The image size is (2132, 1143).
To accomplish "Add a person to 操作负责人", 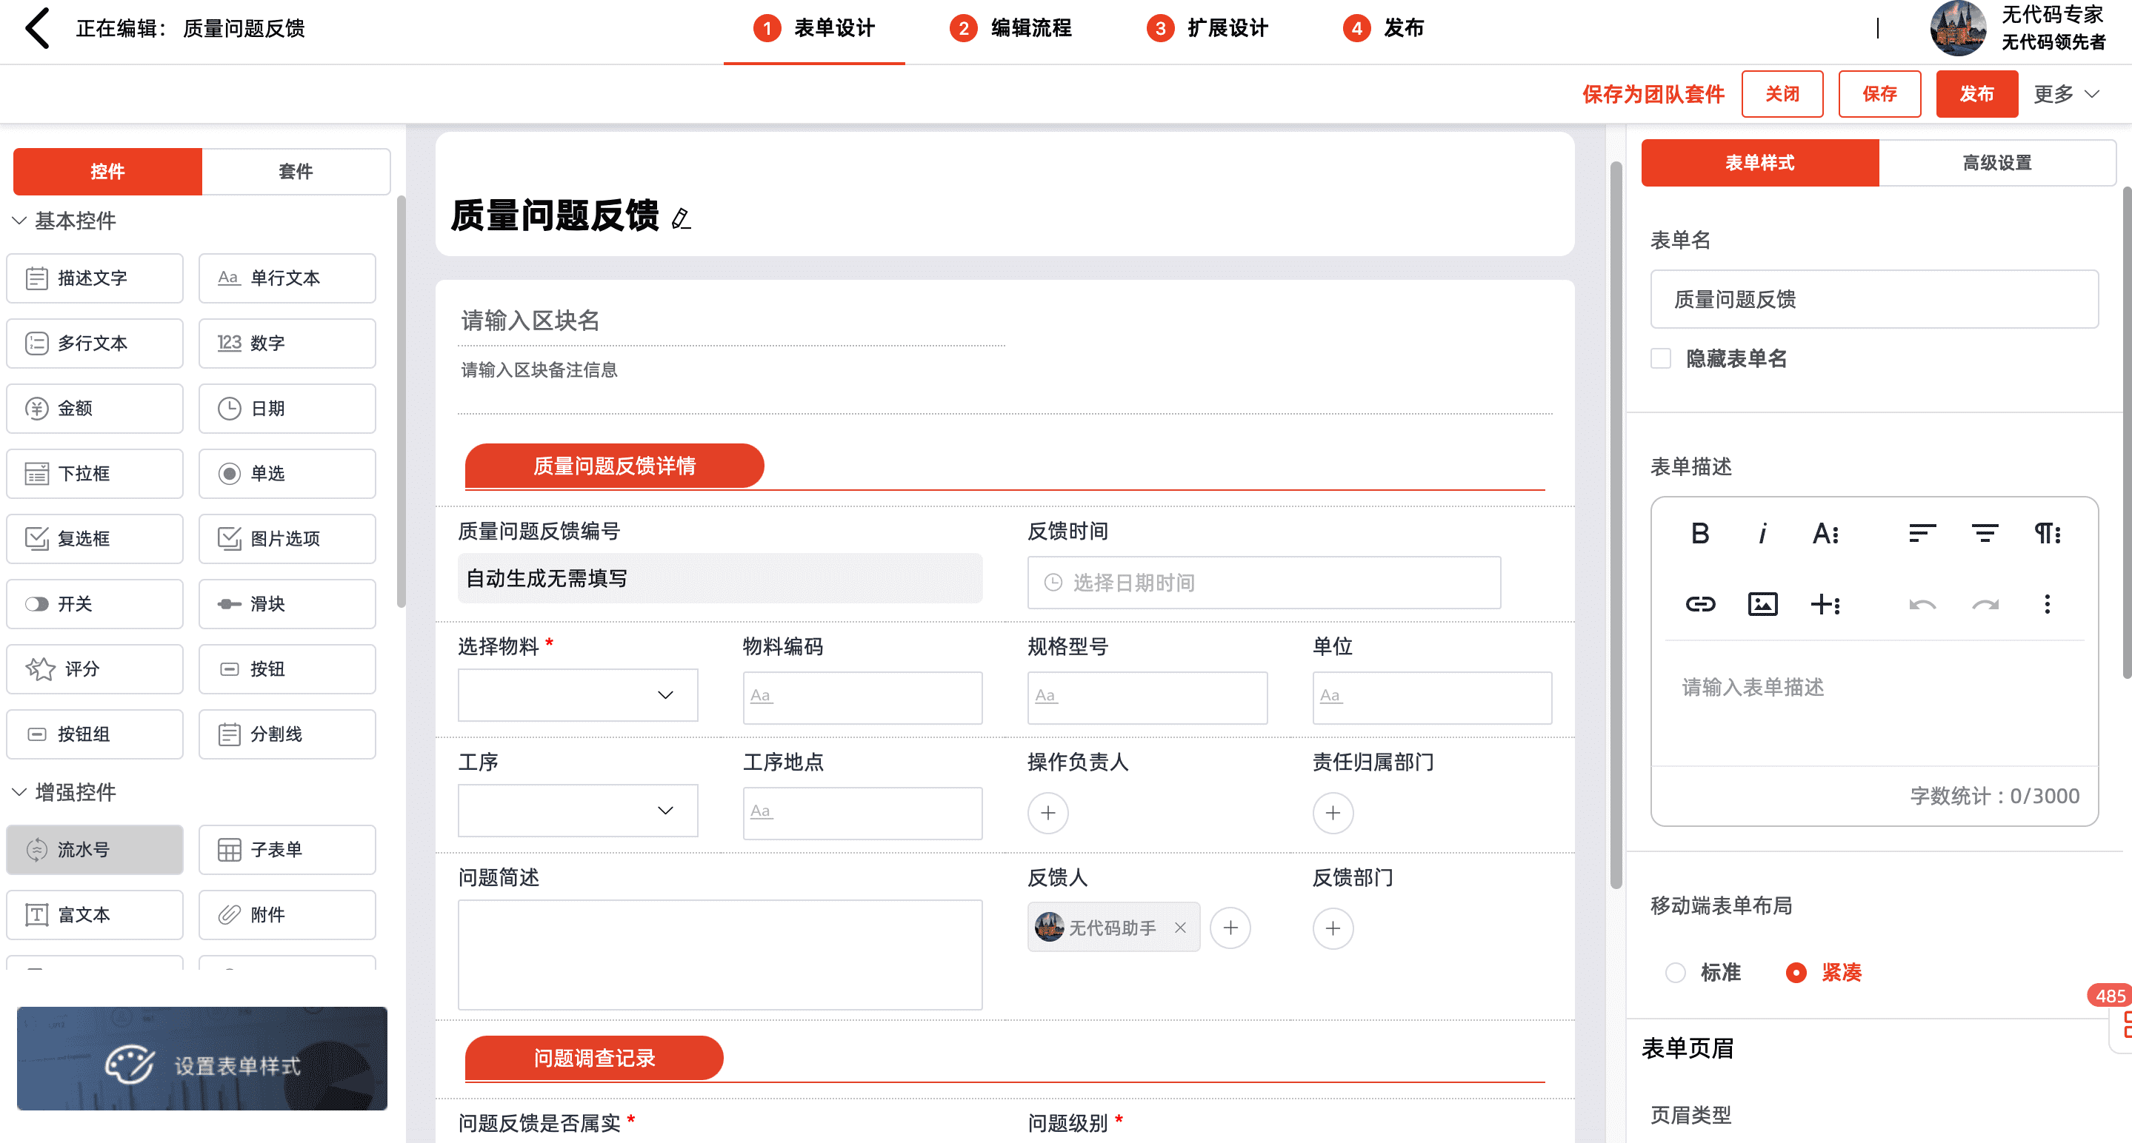I will coord(1047,813).
